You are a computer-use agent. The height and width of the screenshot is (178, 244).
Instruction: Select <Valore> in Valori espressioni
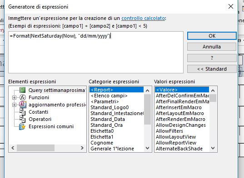point(182,90)
